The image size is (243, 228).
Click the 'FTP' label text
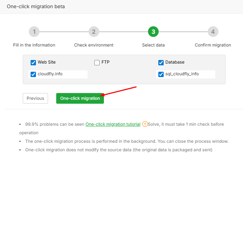[x=105, y=62]
